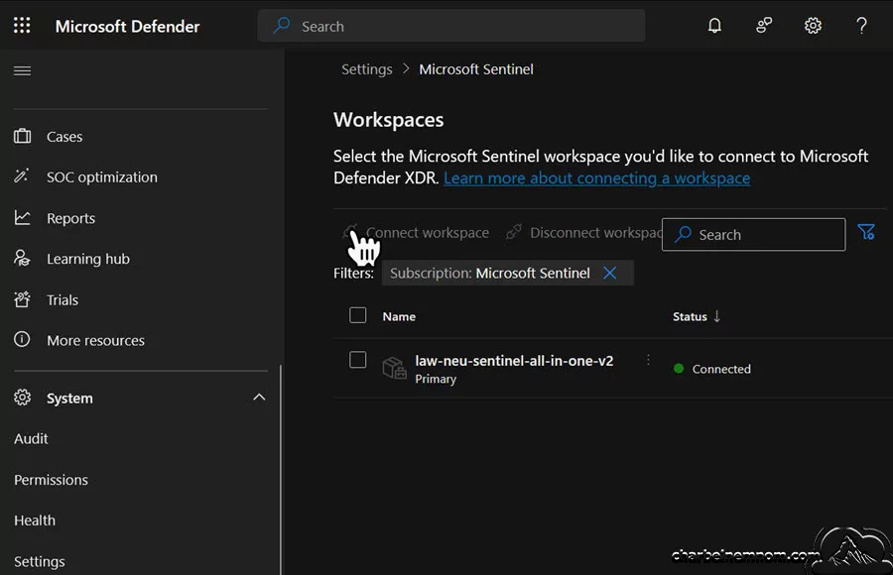Go to Settings in the breadcrumb
This screenshot has width=893, height=575.
[367, 69]
